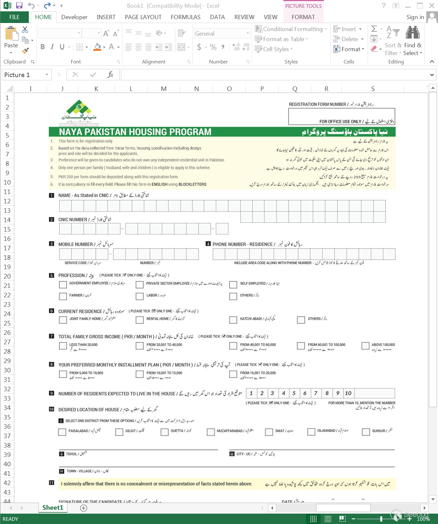The height and width of the screenshot is (524, 438).
Task: Click the Align Left icon
Action: click(x=129, y=47)
